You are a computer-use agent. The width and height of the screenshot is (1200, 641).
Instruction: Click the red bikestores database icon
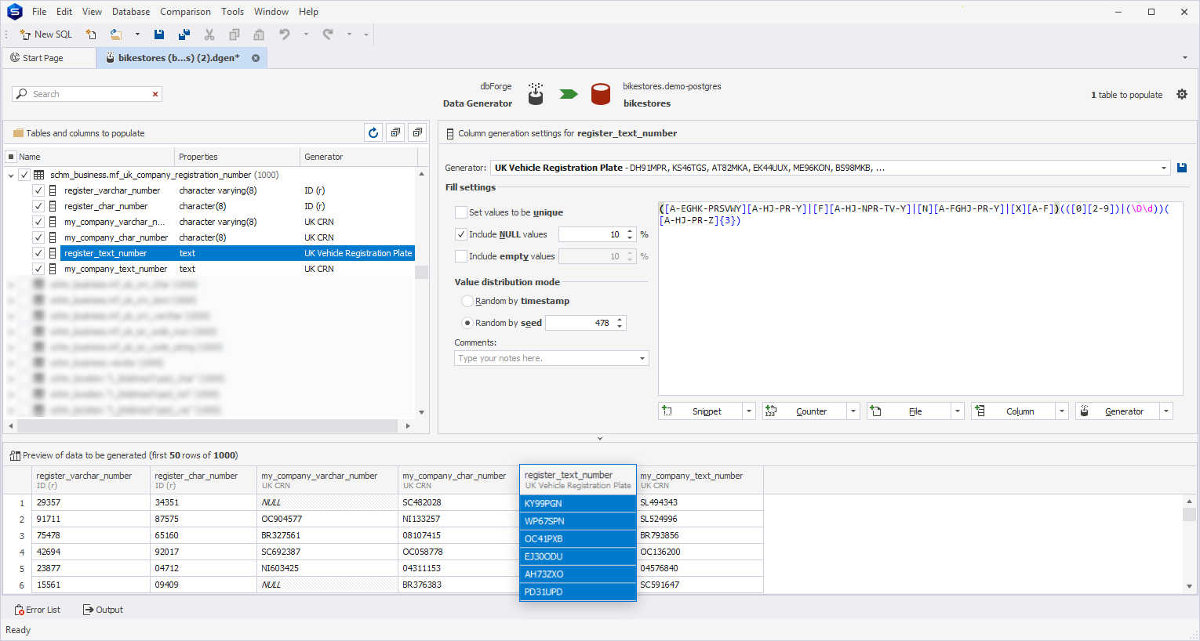click(601, 94)
